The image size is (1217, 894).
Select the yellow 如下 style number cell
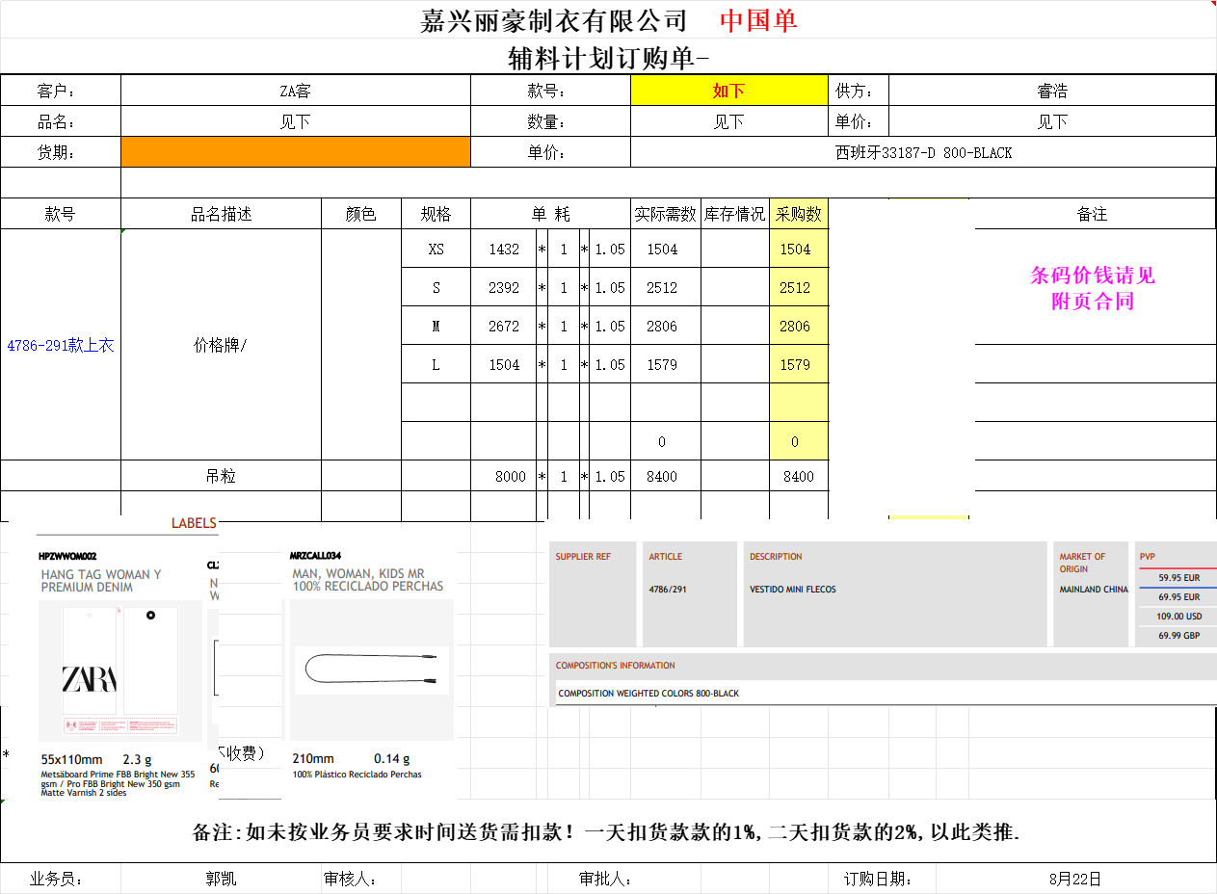pyautogui.click(x=728, y=91)
